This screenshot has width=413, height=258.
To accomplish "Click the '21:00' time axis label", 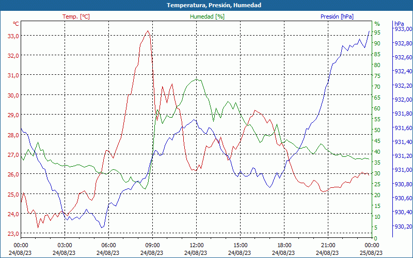I will (328, 246).
